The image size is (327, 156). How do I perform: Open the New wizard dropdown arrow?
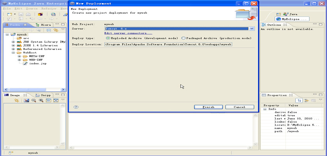[x=15, y=14]
